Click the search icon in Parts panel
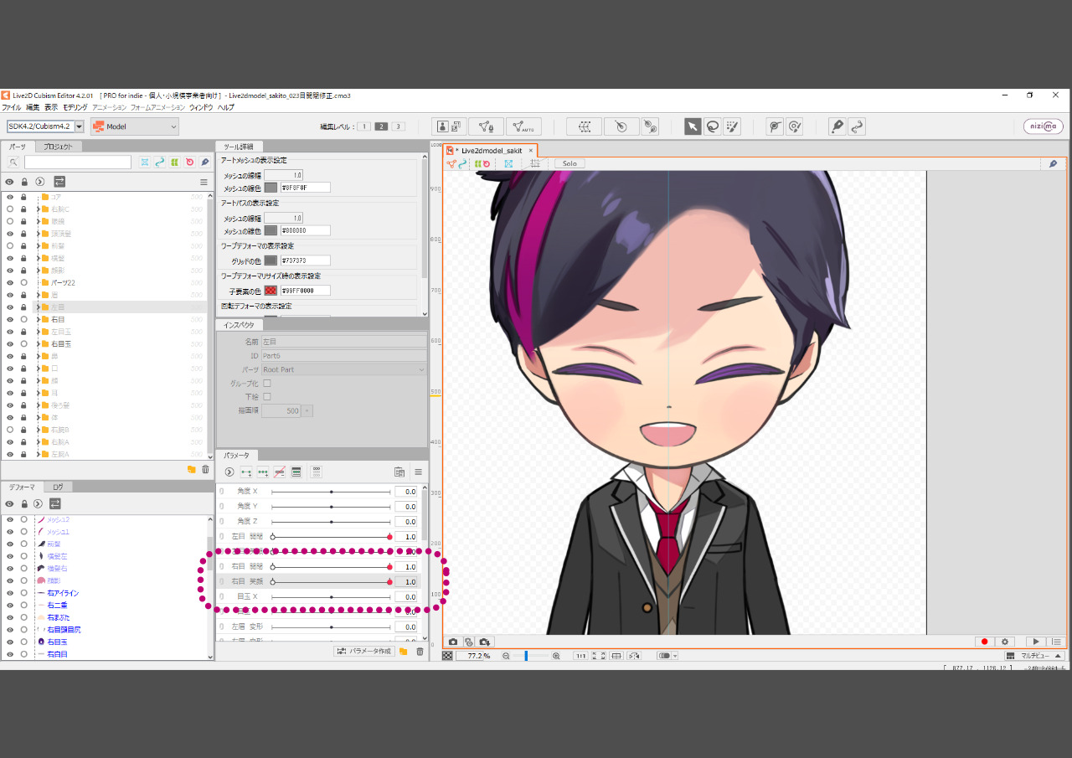The width and height of the screenshot is (1072, 758). point(13,162)
